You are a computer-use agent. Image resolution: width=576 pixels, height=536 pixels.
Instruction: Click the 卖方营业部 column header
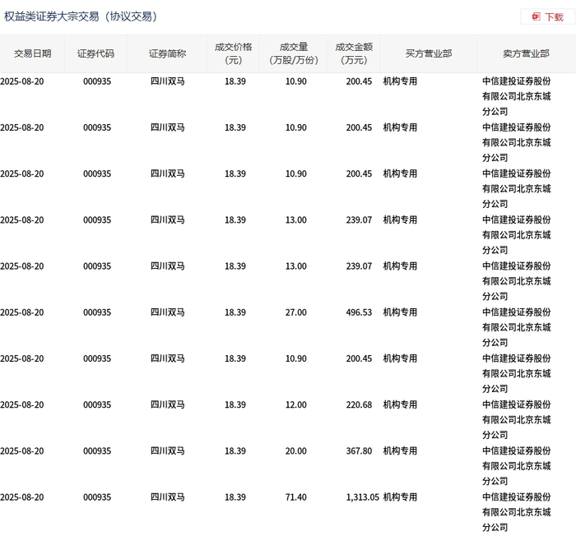click(x=526, y=53)
